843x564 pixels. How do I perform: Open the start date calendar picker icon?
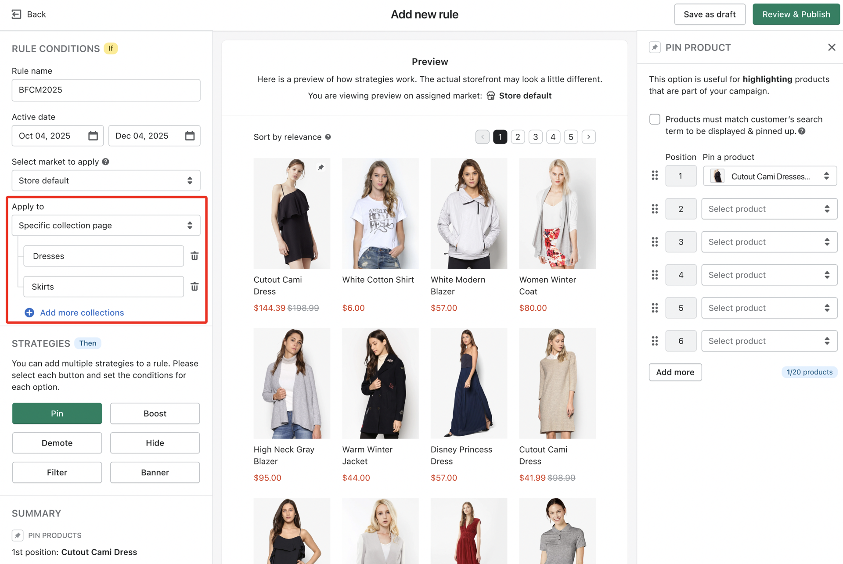(x=93, y=136)
